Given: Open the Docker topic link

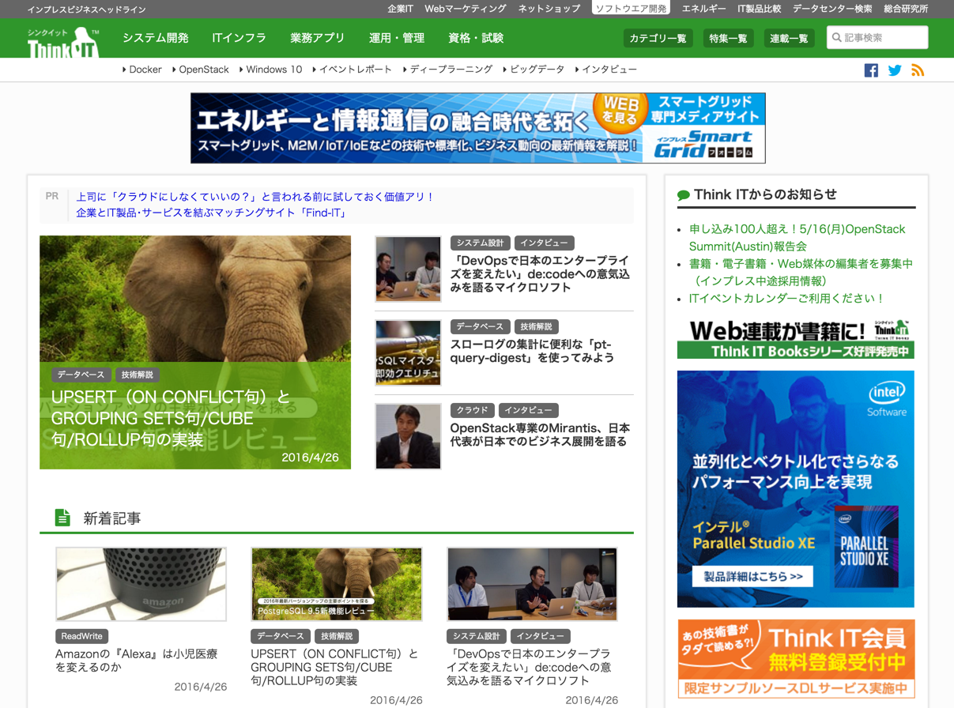Looking at the screenshot, I should [145, 70].
